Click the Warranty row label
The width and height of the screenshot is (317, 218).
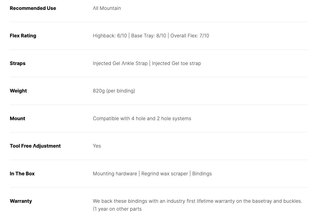(21, 201)
